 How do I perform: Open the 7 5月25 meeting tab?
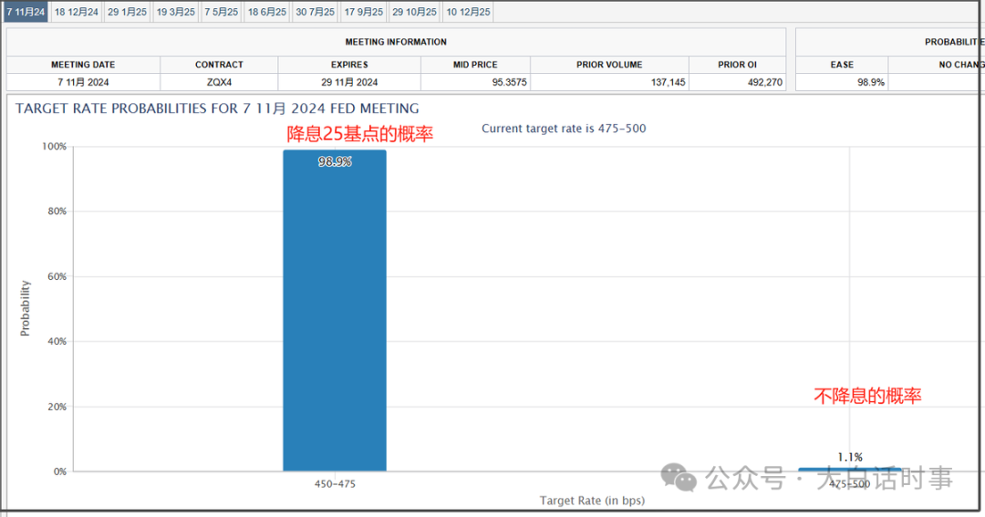point(221,12)
